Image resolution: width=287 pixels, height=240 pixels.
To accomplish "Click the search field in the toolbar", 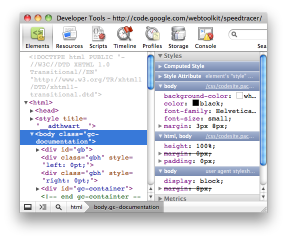I will [248, 34].
